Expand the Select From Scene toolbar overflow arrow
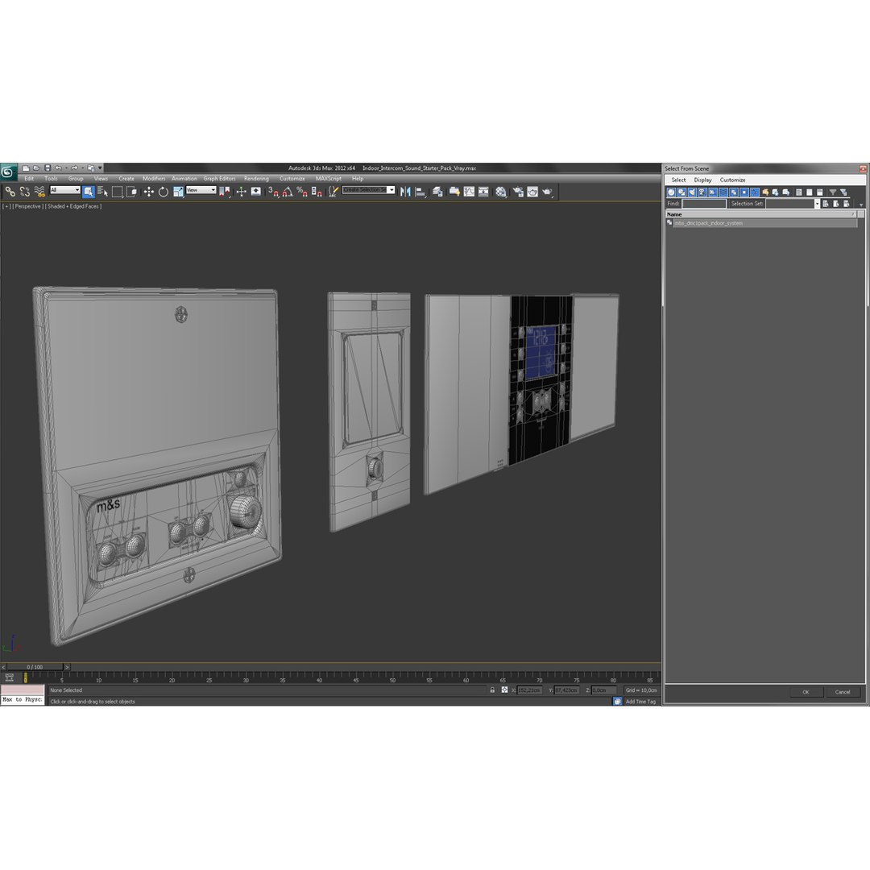 861,205
